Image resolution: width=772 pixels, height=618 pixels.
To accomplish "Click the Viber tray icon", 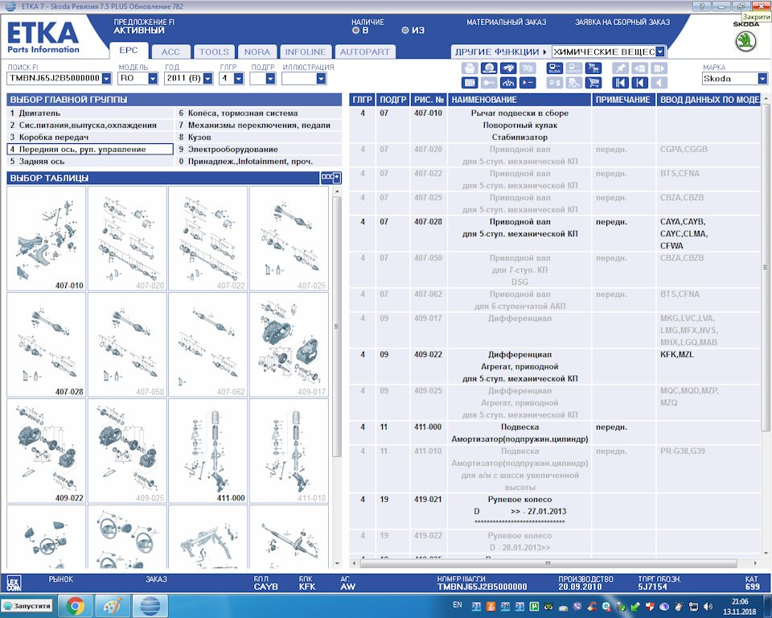I will pyautogui.click(x=577, y=606).
